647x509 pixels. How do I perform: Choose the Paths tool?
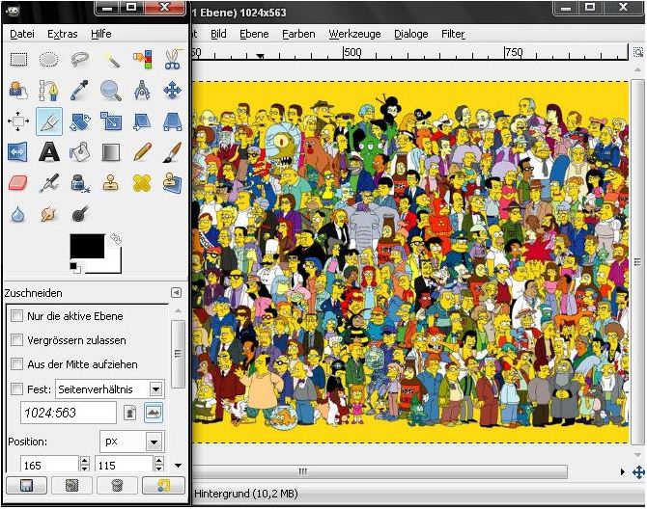click(48, 91)
